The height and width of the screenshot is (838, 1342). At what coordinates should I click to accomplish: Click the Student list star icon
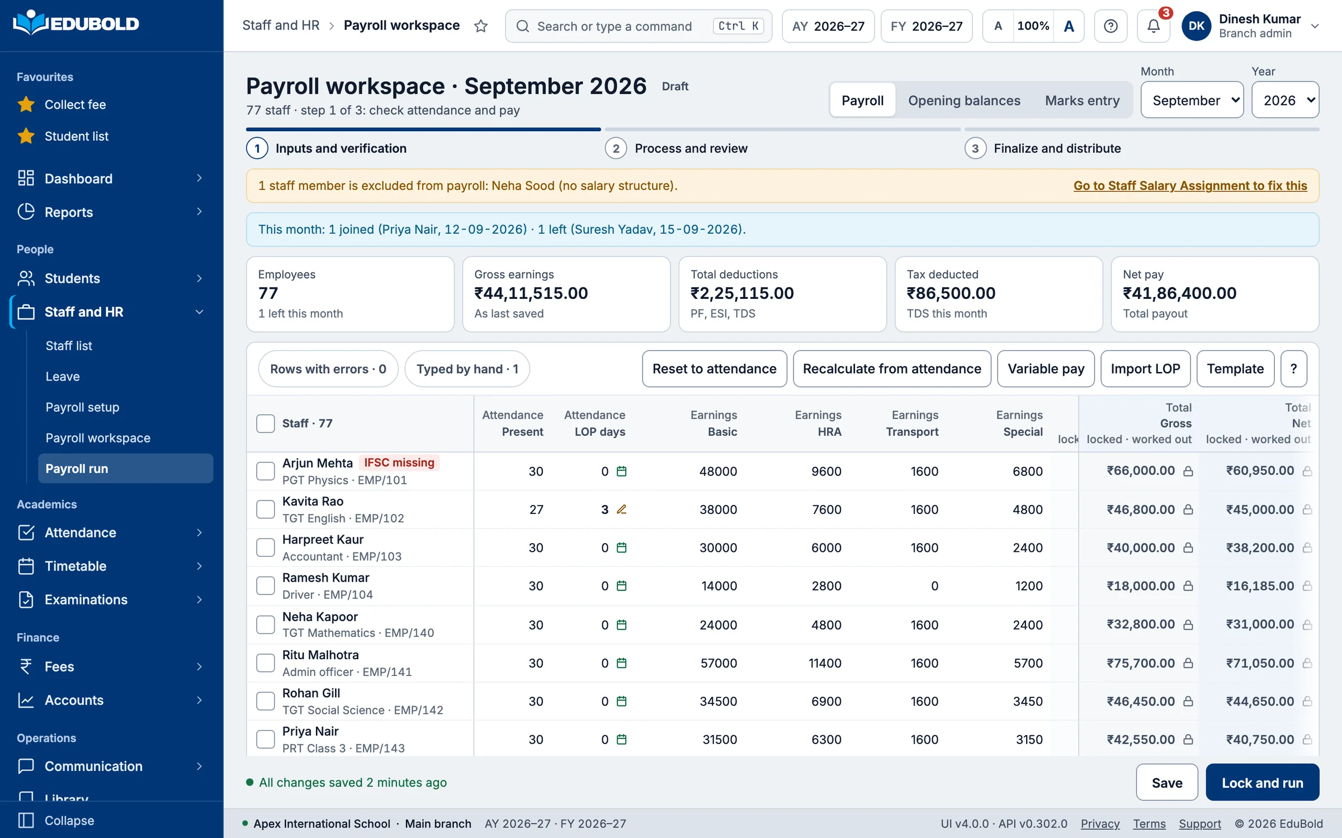(x=26, y=136)
